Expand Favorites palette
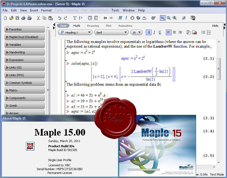The height and width of the screenshot is (178, 227). click(x=25, y=29)
